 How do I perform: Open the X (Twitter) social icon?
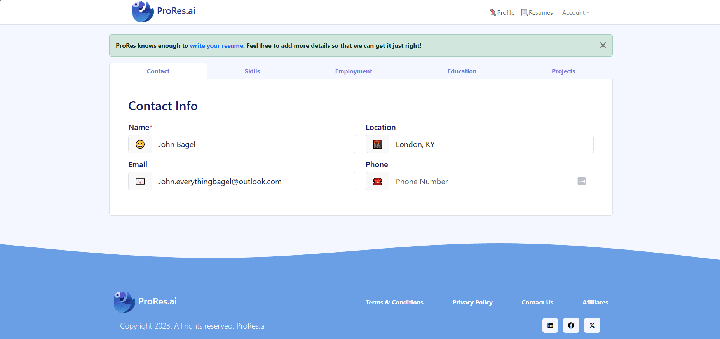point(592,325)
